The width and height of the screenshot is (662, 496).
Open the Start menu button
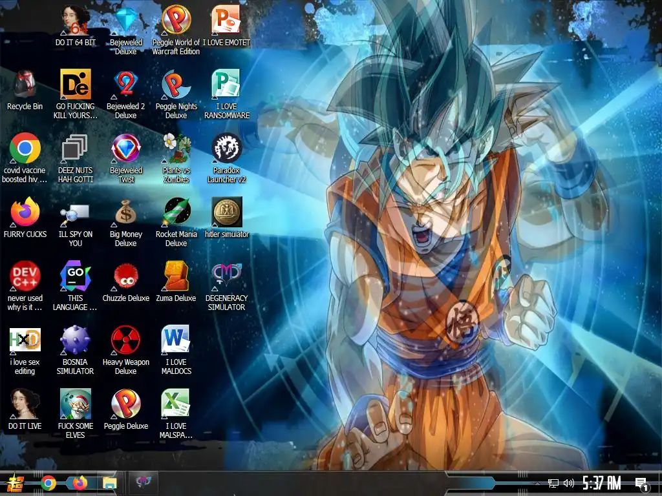(x=16, y=483)
